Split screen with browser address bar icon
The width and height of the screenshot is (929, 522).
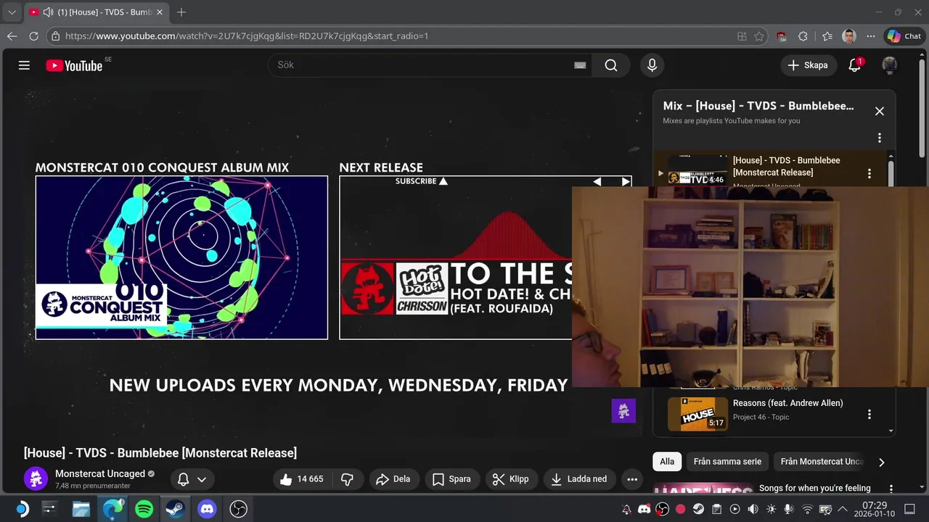(742, 36)
